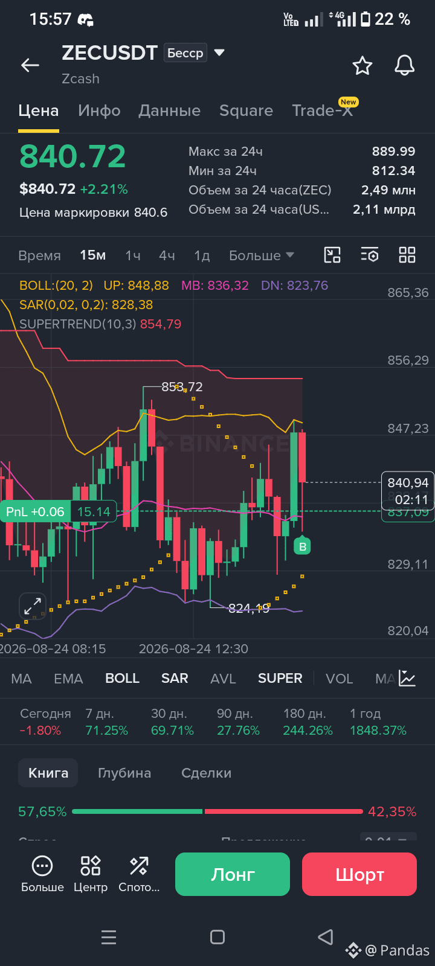The width and height of the screenshot is (435, 966).
Task: Select the 4ч timeframe
Action: (x=167, y=255)
